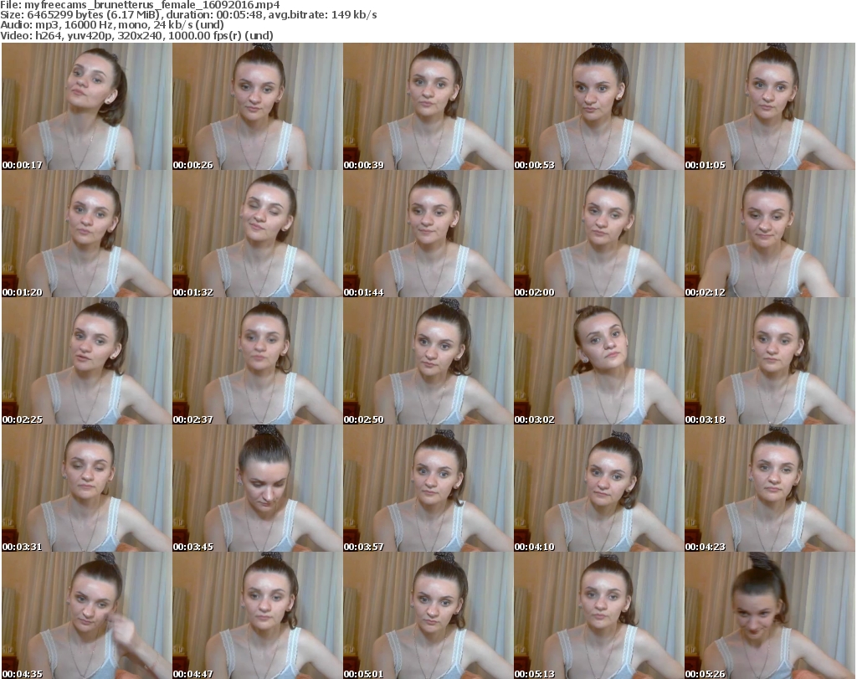Open the frame timestamped 00:01:20

(86, 234)
